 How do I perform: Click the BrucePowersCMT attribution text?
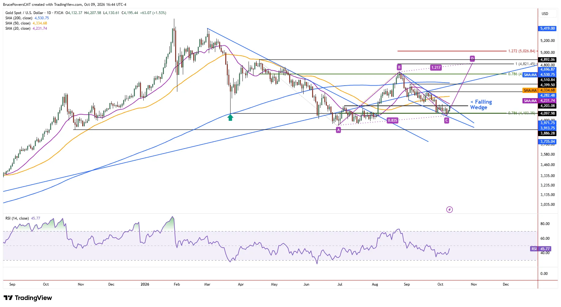click(17, 5)
